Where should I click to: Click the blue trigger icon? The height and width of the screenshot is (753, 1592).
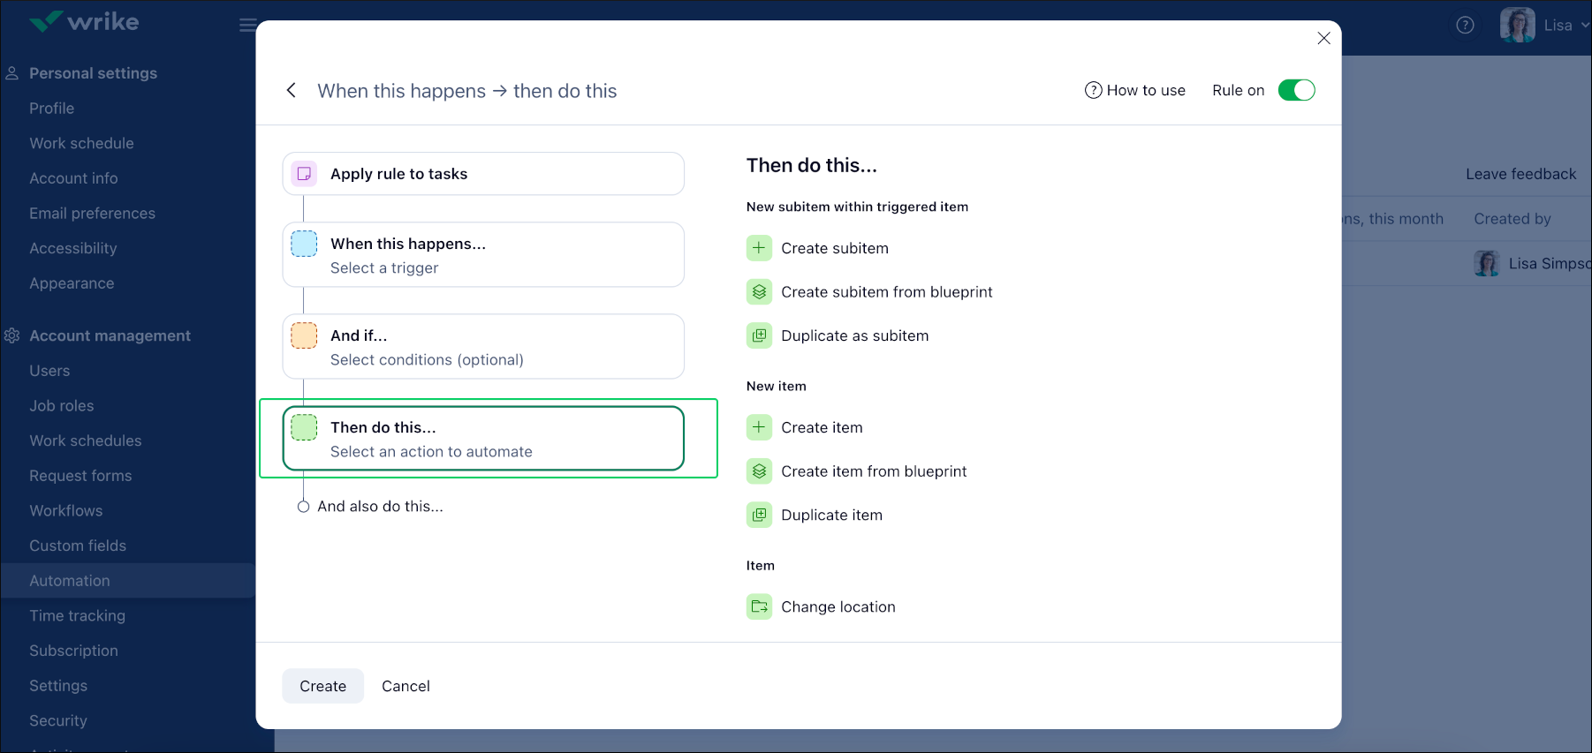coord(304,244)
